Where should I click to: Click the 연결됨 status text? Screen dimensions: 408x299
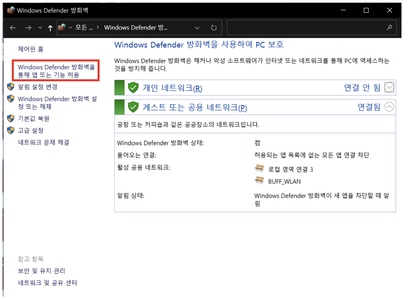click(x=369, y=107)
